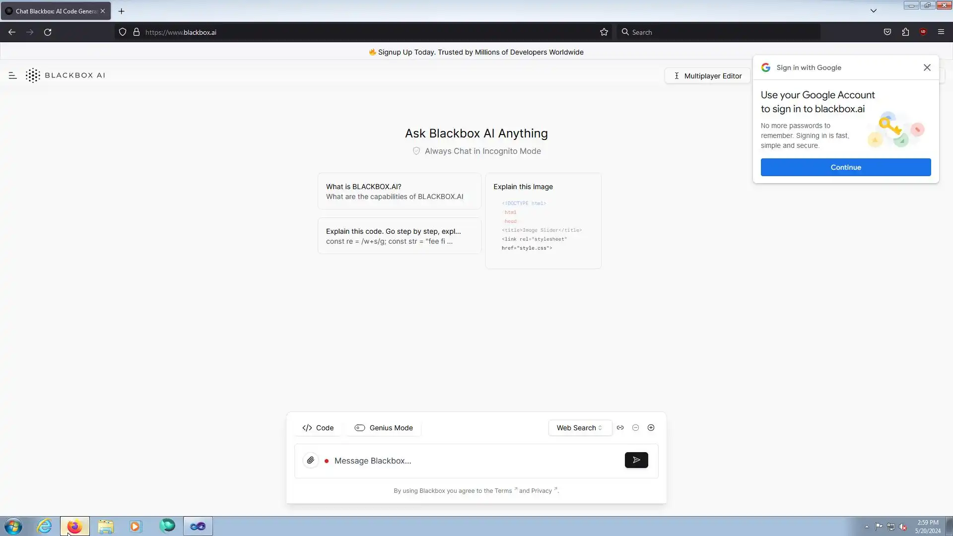Toggle Genius Mode switch
953x536 pixels.
pyautogui.click(x=360, y=428)
